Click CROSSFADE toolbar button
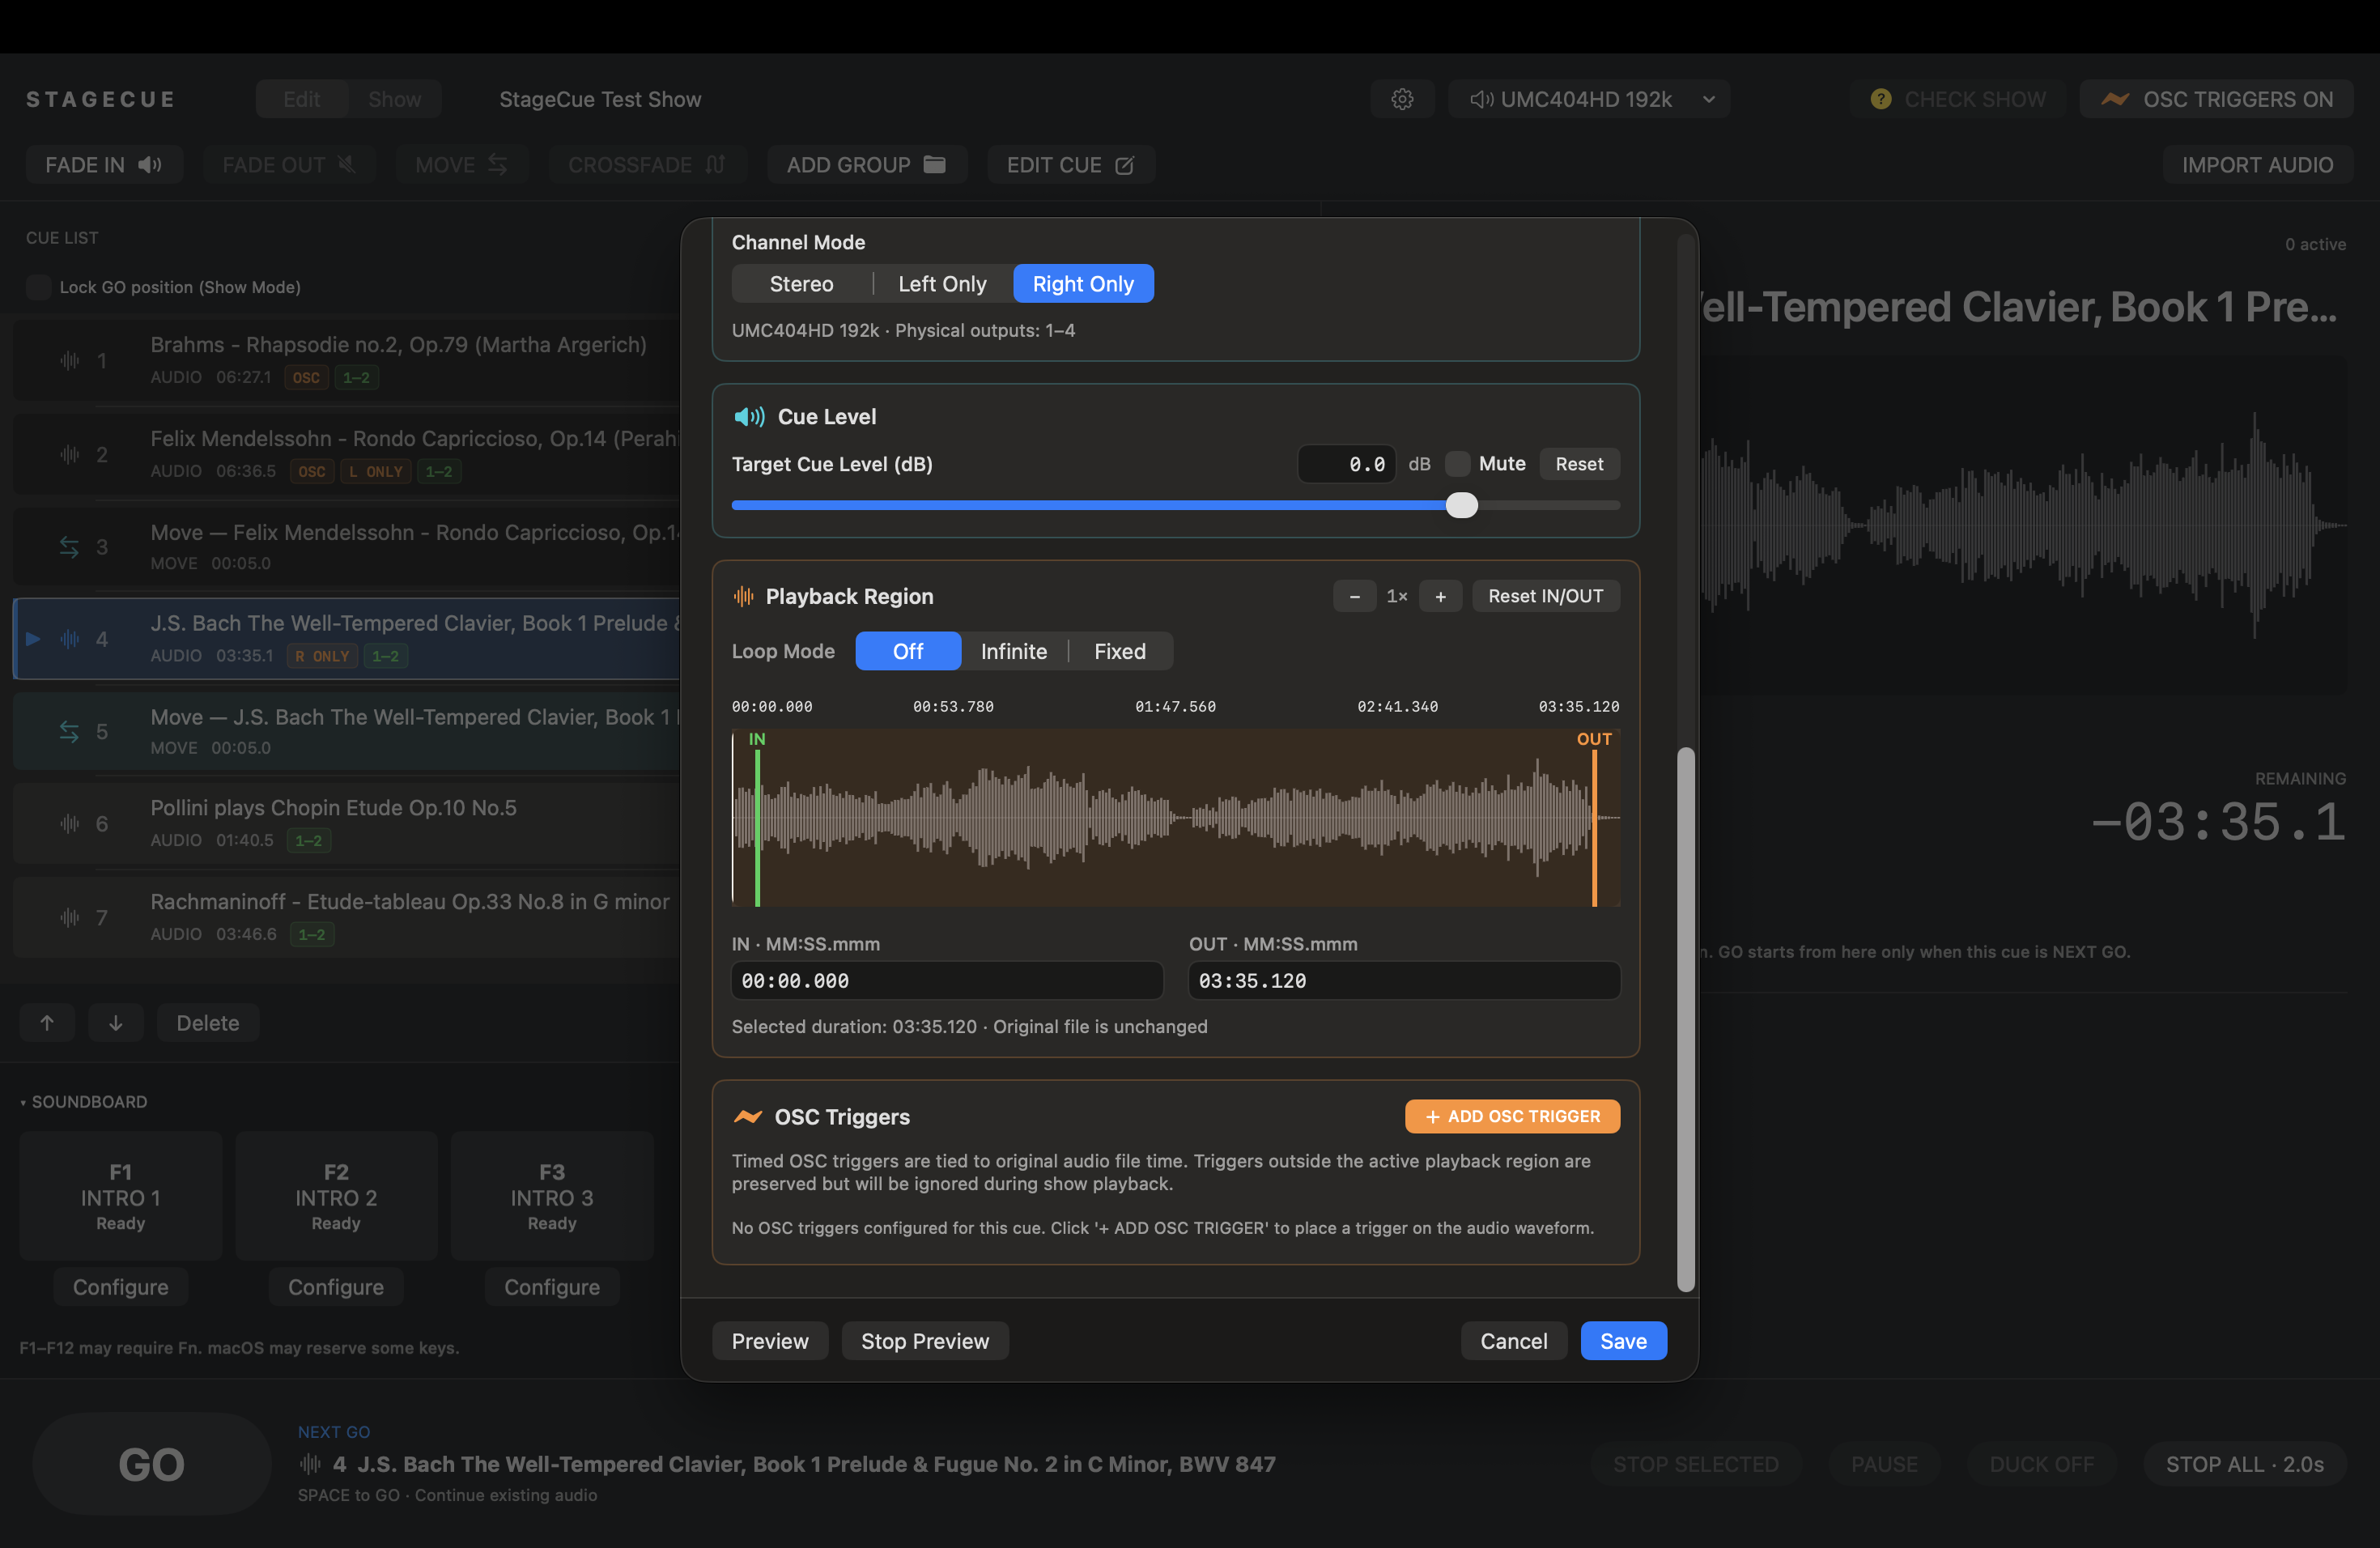 [647, 165]
